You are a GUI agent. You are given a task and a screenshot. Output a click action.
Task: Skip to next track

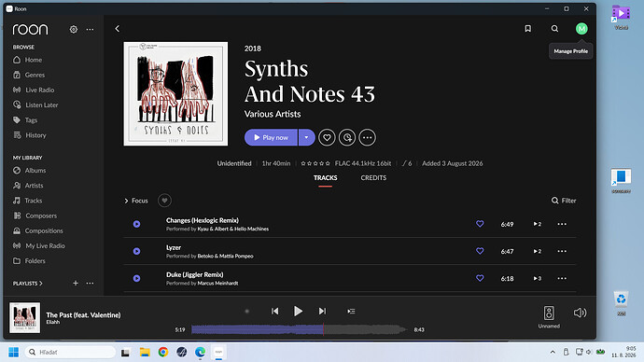coord(322,311)
